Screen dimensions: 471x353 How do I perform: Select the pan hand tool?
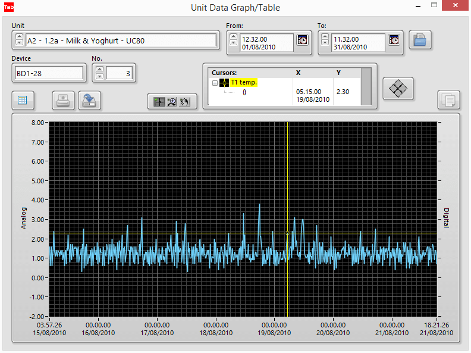pyautogui.click(x=184, y=102)
